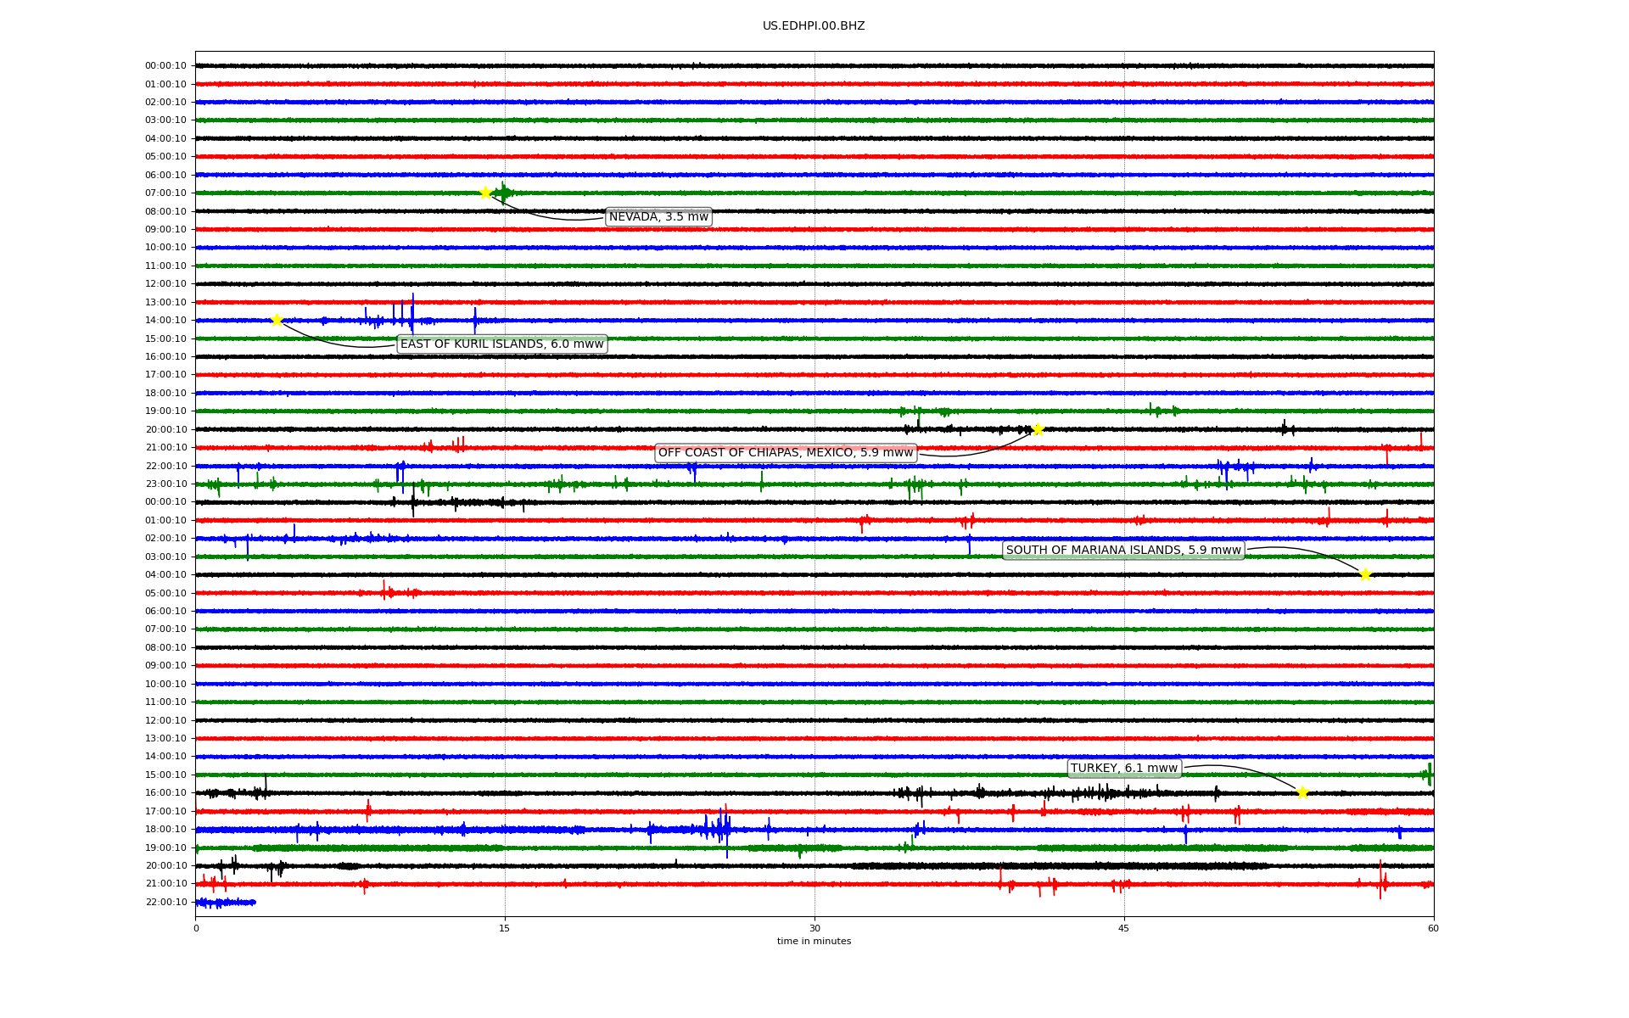Click the green Nevada waveform burst right of its star
Image resolution: width=1629 pixels, height=1018 pixels.
coord(504,193)
